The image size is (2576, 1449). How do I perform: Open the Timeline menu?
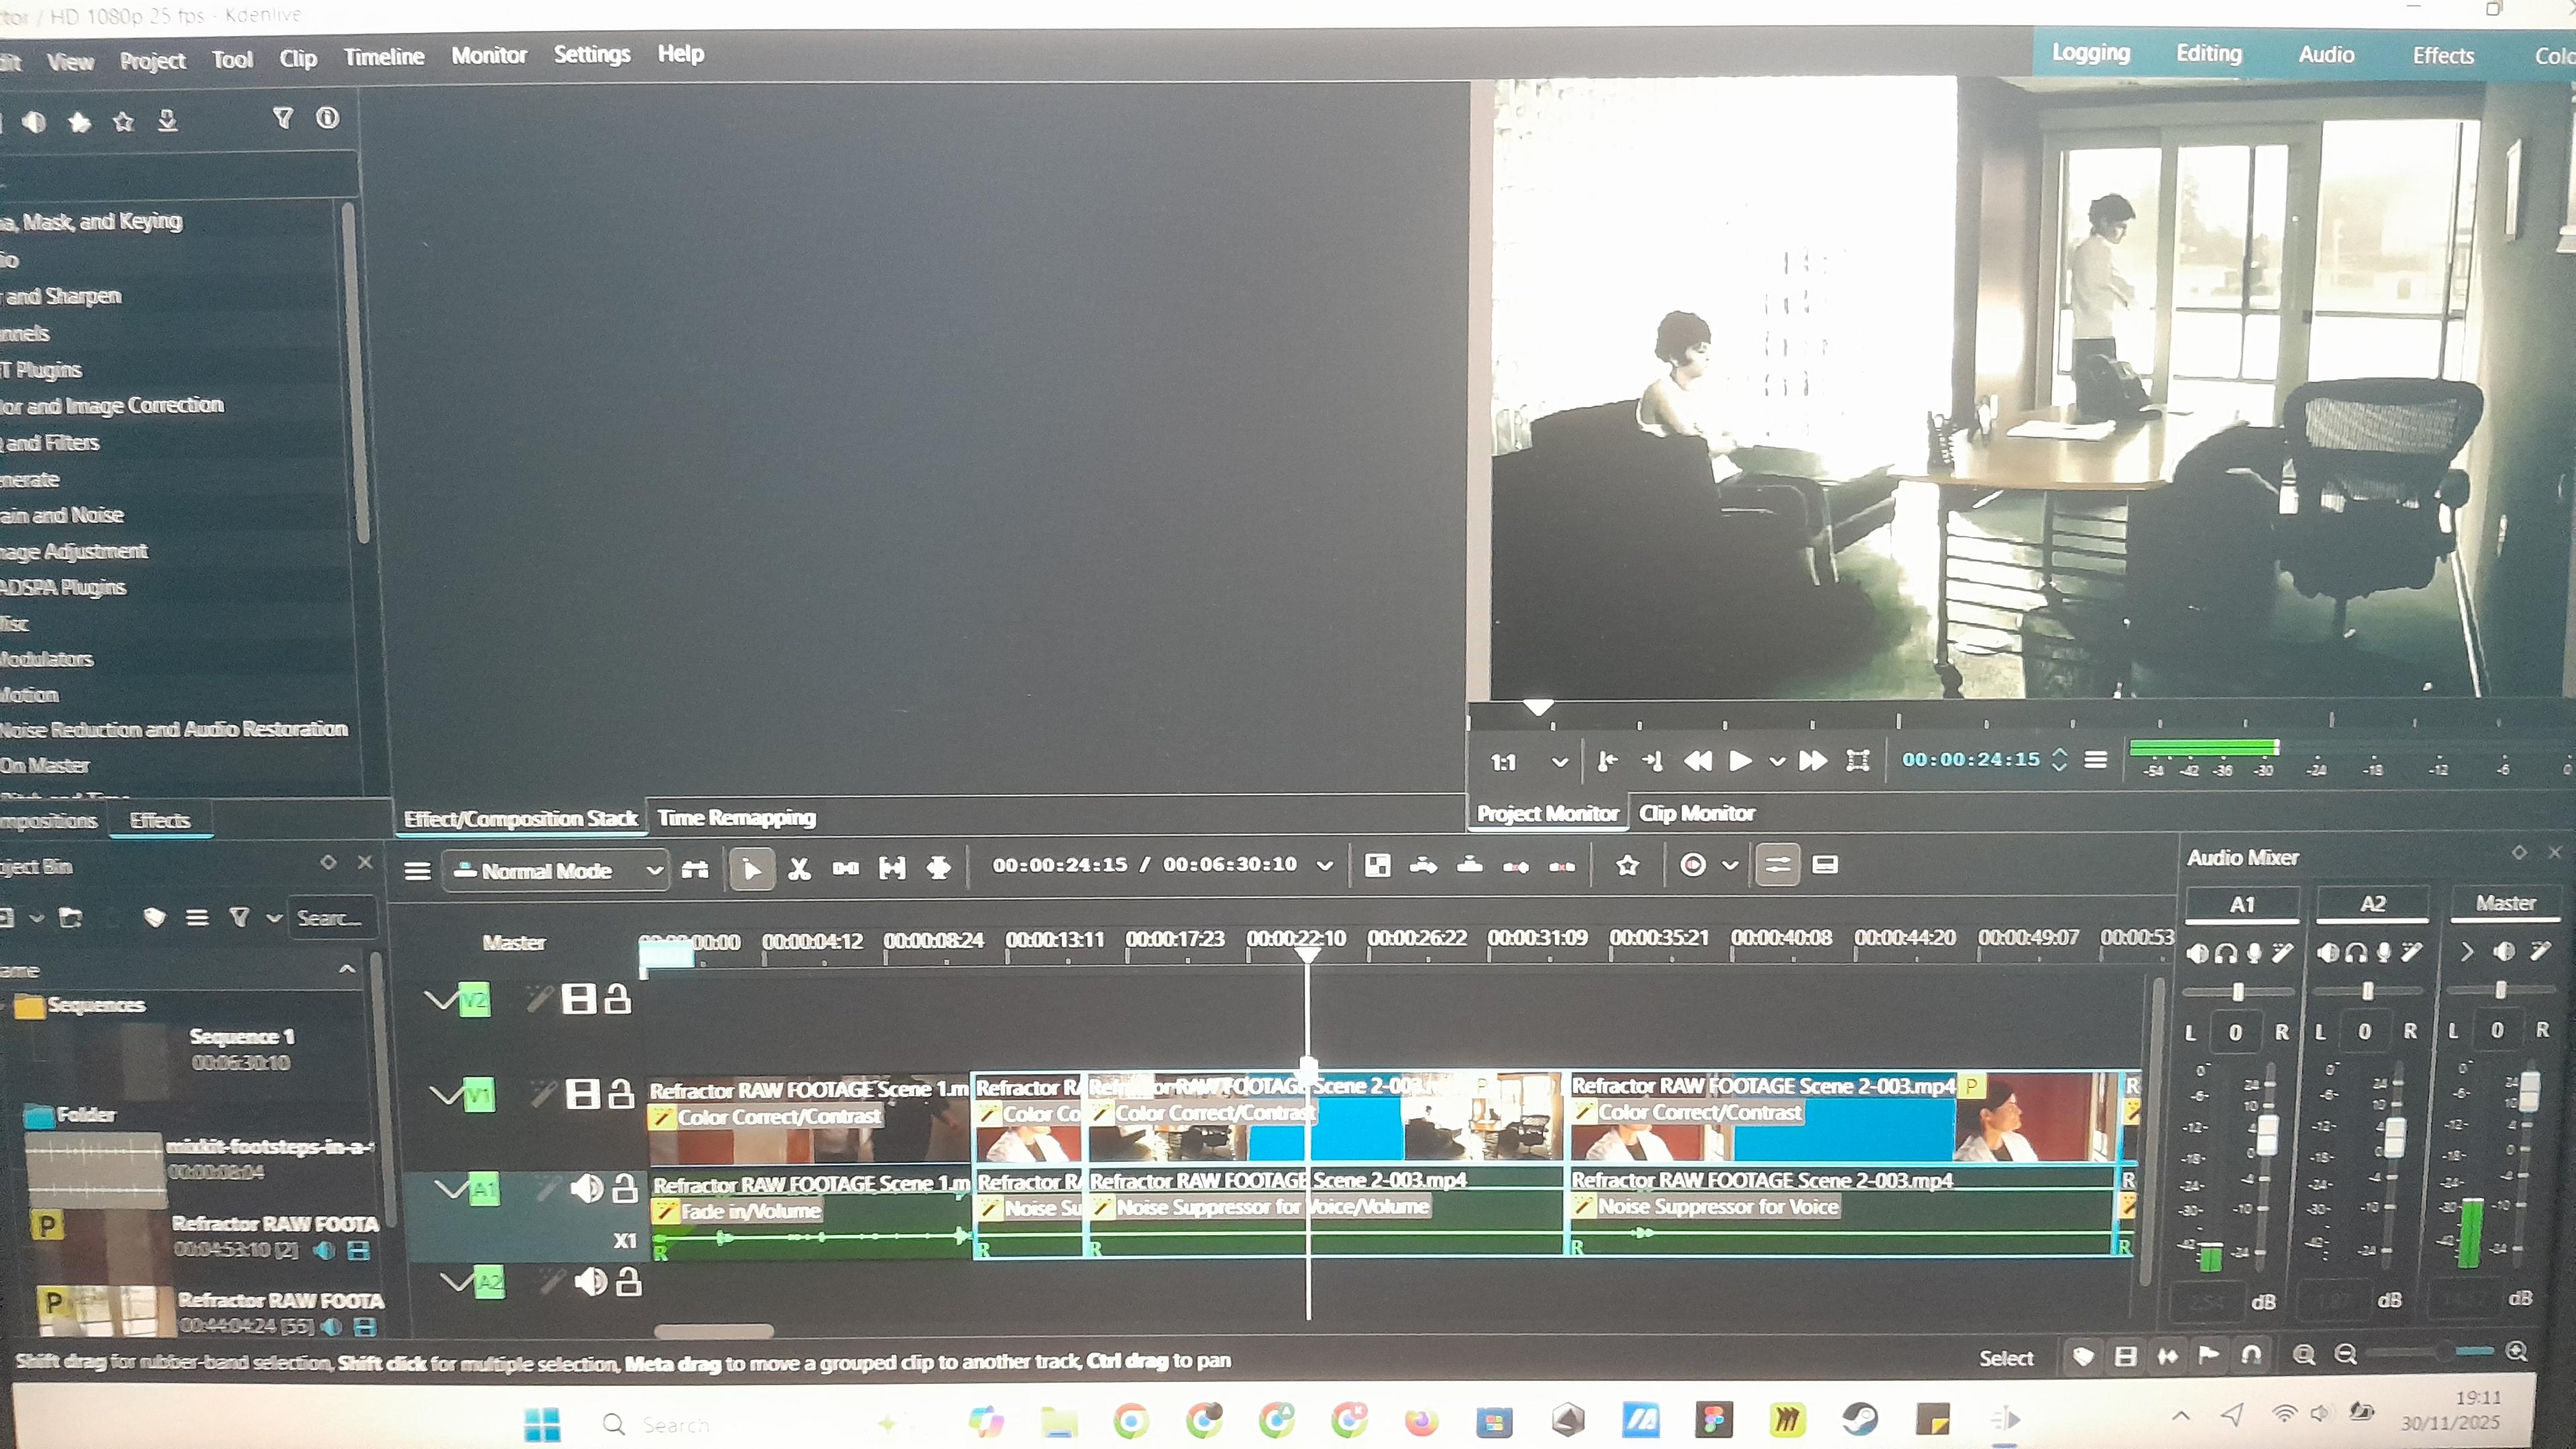tap(384, 57)
